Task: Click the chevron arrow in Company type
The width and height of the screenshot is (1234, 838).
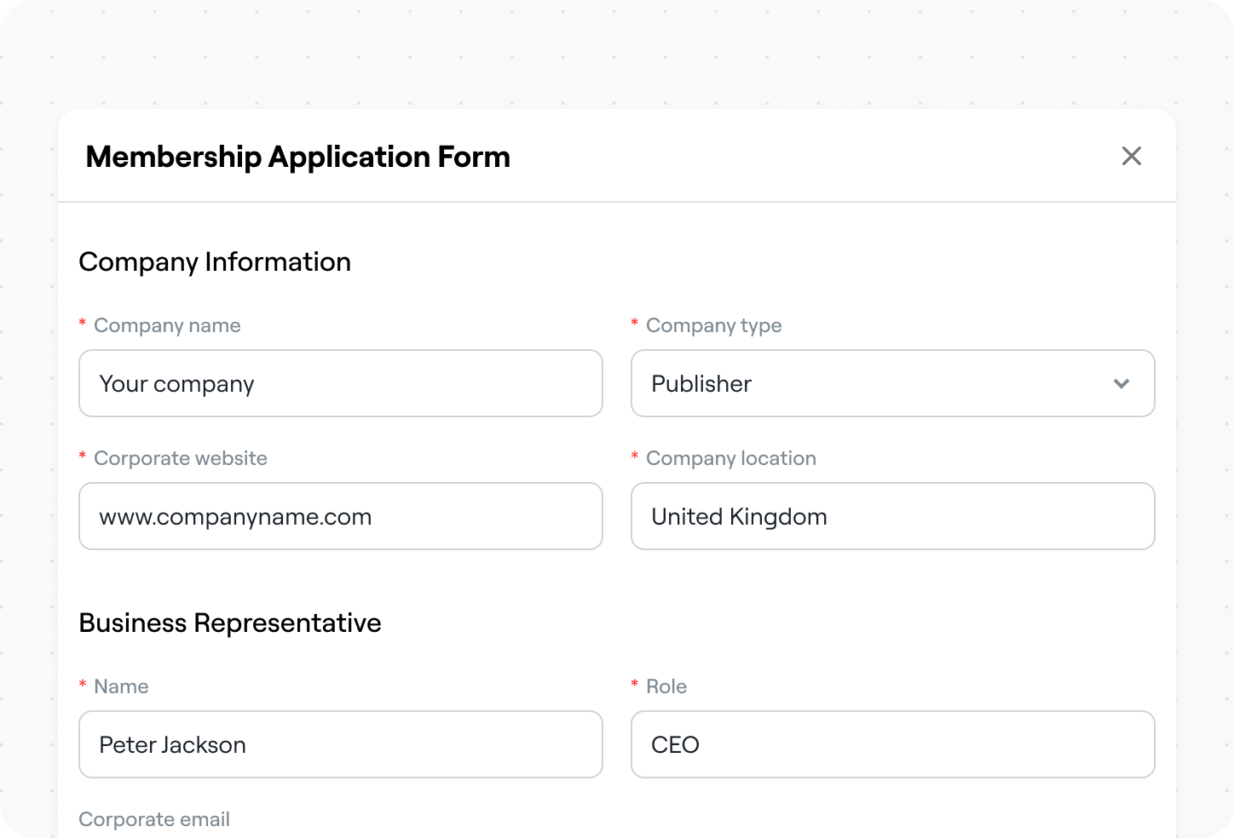Action: (x=1121, y=384)
